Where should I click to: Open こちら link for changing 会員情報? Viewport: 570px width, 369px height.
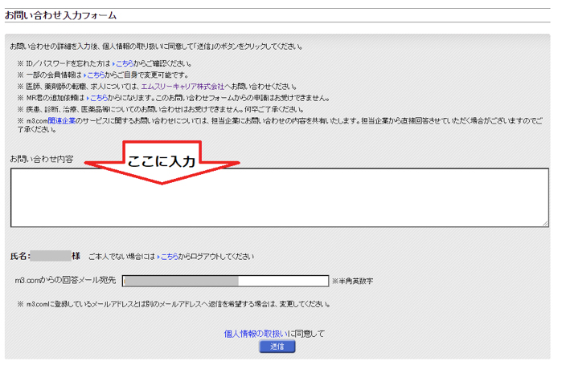94,75
